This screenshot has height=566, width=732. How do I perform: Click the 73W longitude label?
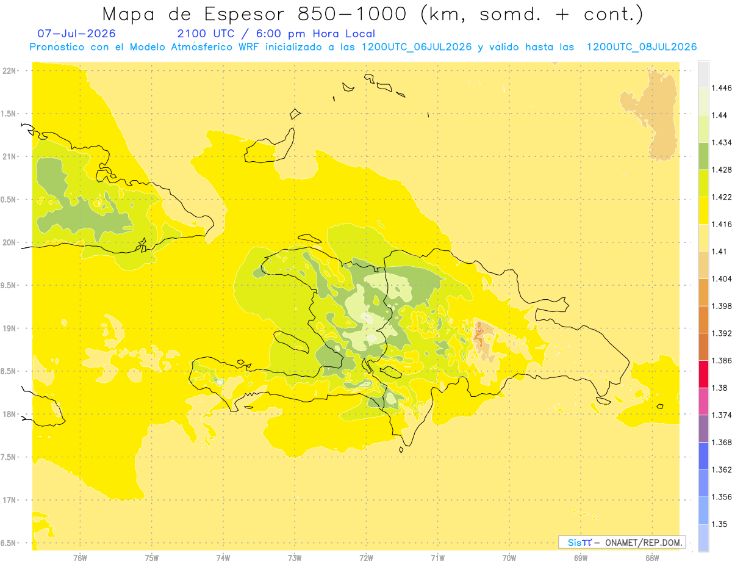[295, 557]
